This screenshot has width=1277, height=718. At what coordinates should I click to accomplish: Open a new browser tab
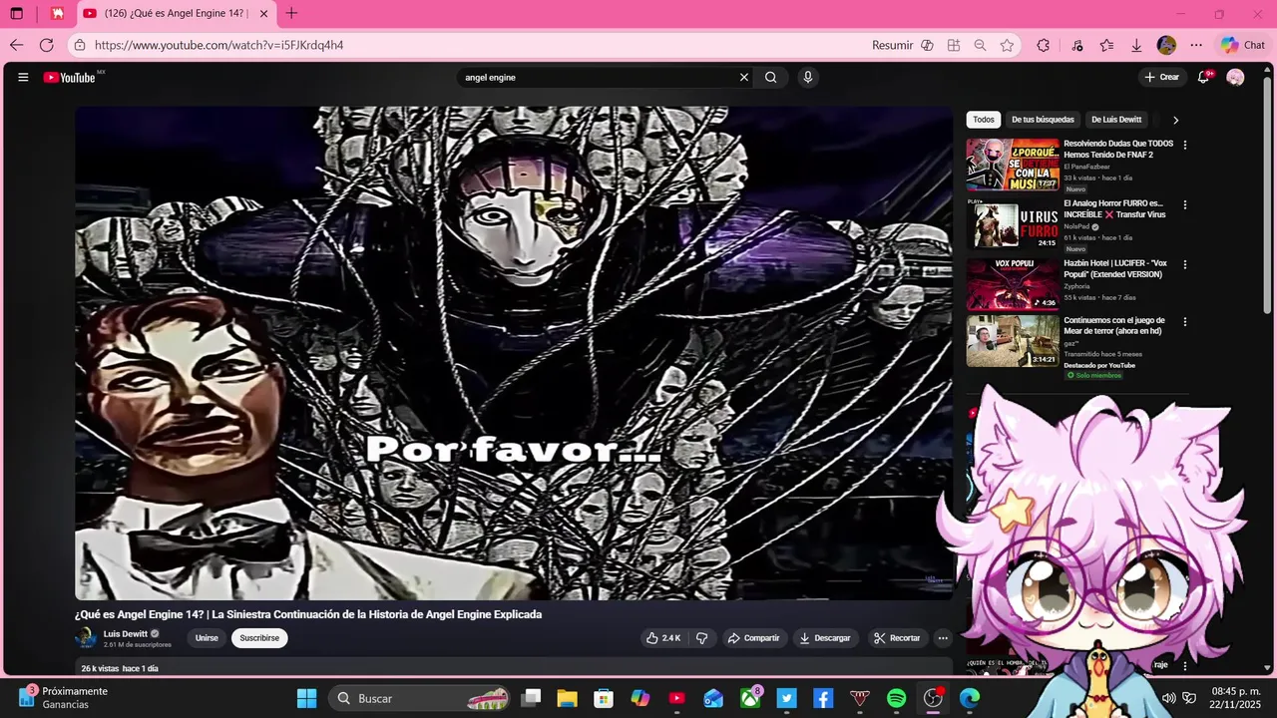point(291,14)
